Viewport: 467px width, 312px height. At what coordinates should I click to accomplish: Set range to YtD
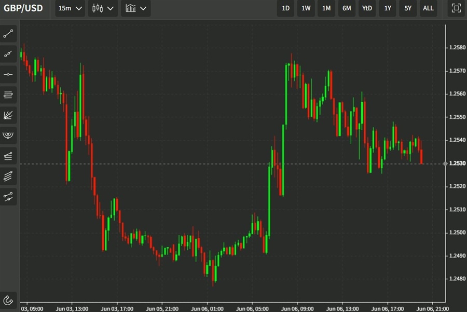point(367,8)
